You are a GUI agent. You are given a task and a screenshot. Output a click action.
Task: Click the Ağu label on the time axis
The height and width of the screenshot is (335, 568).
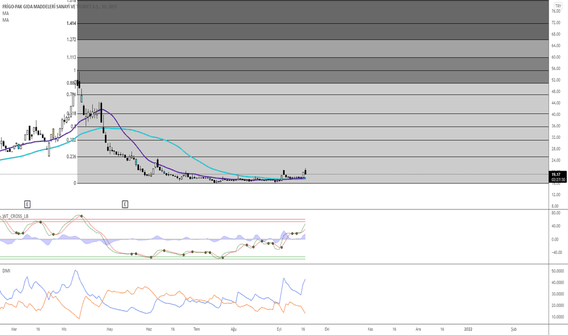(233, 329)
